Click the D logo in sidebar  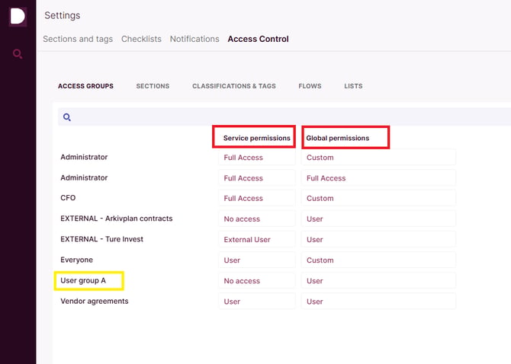(x=18, y=16)
